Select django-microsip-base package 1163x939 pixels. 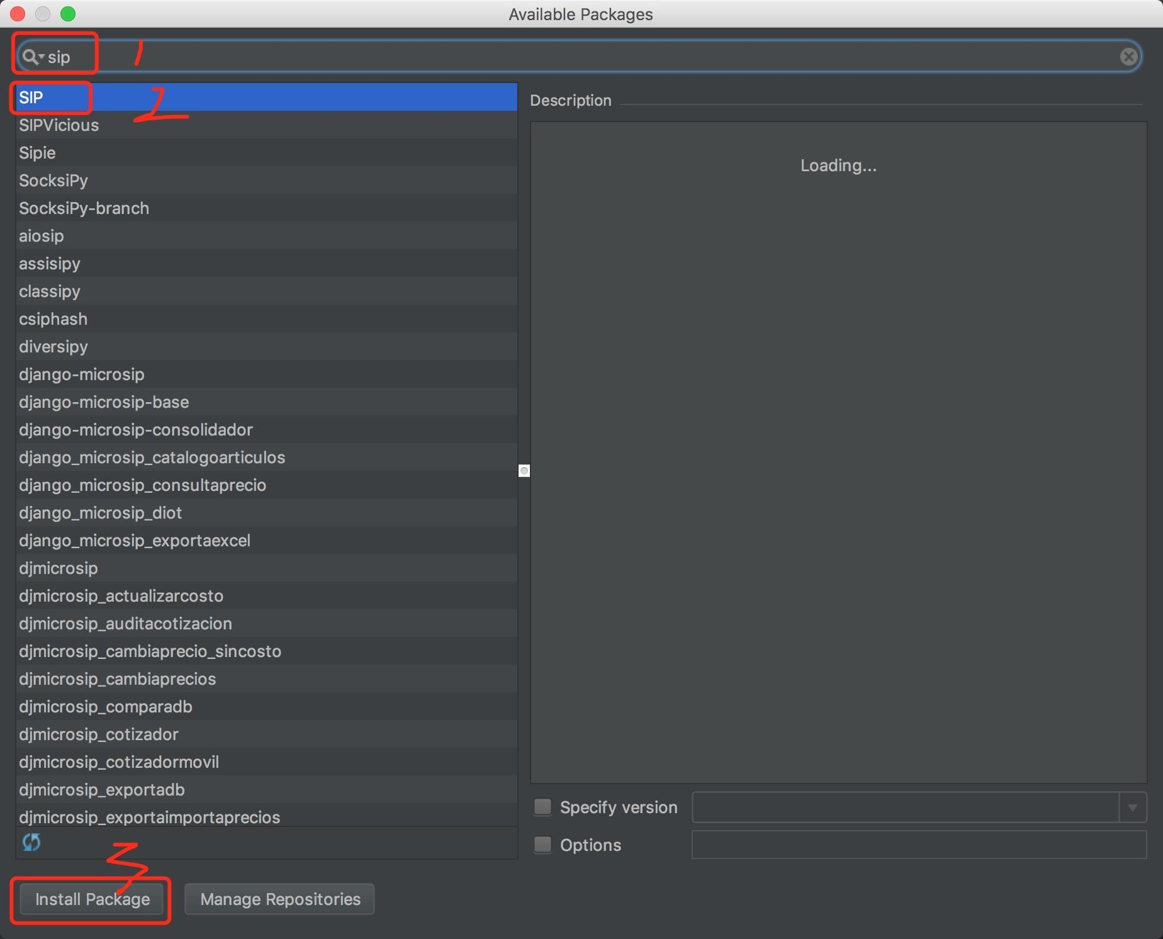point(267,402)
